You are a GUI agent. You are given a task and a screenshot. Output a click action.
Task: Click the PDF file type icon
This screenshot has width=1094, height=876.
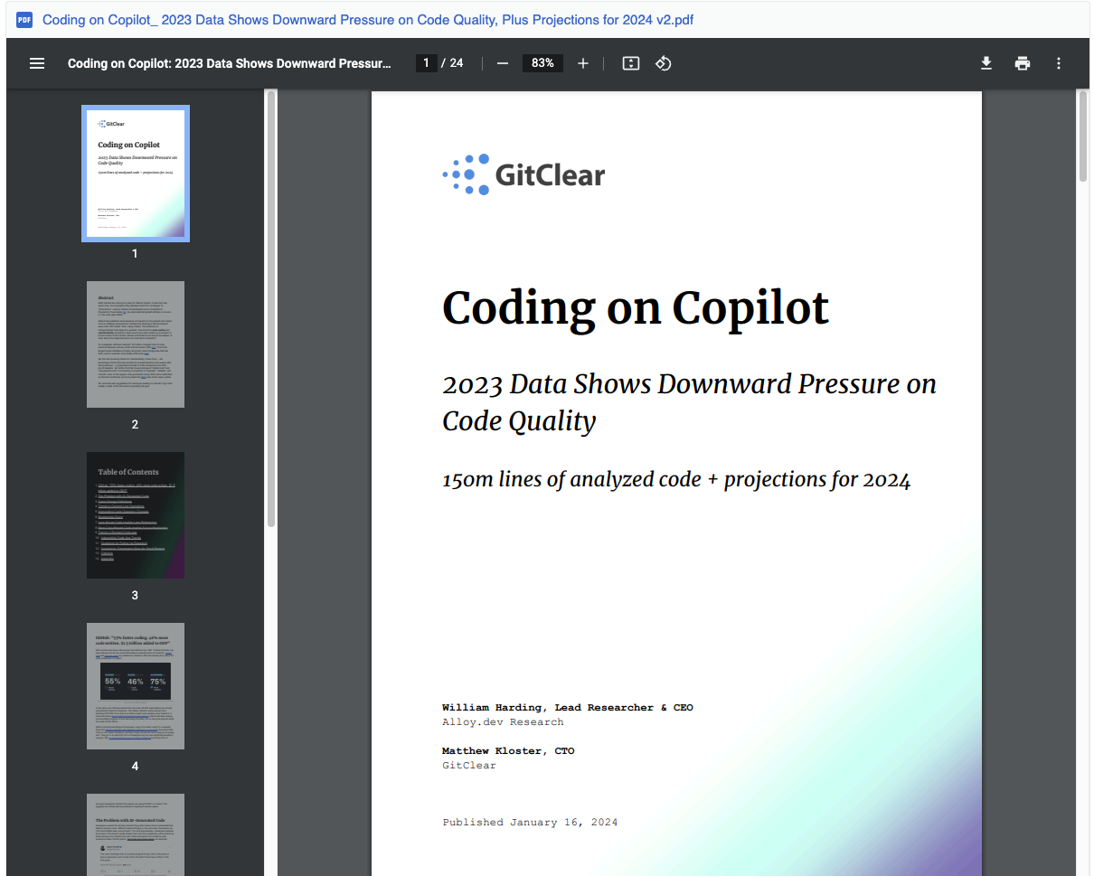[x=24, y=20]
